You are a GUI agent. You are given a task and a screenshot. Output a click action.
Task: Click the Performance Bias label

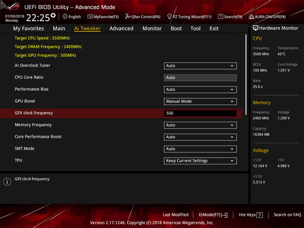coord(32,89)
